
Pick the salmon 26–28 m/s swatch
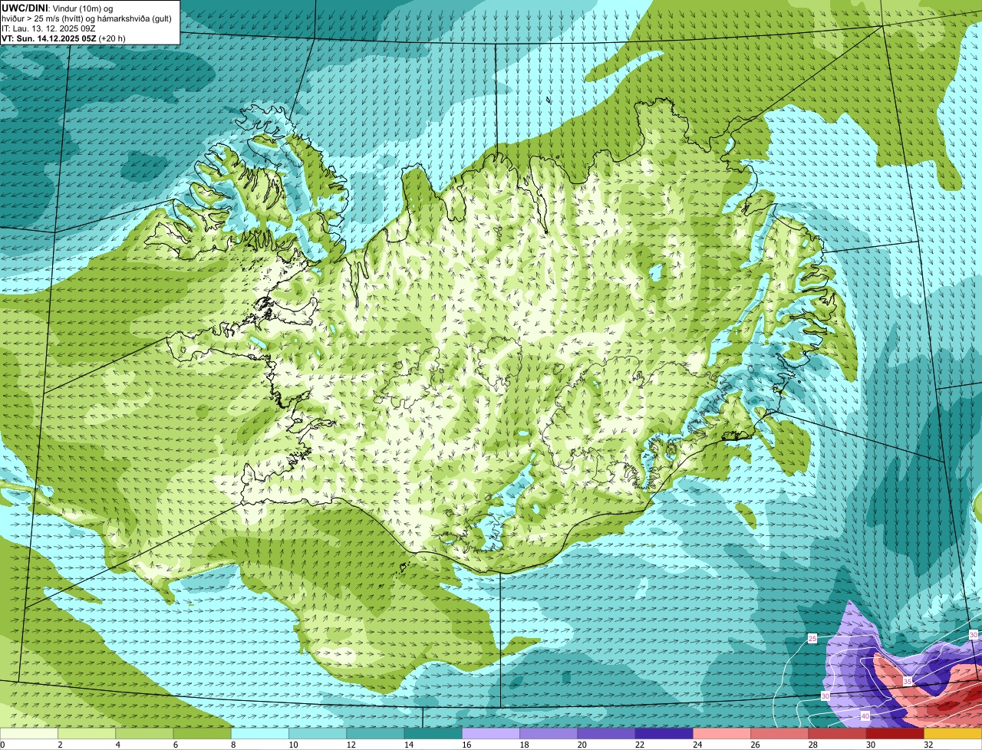coord(779,733)
